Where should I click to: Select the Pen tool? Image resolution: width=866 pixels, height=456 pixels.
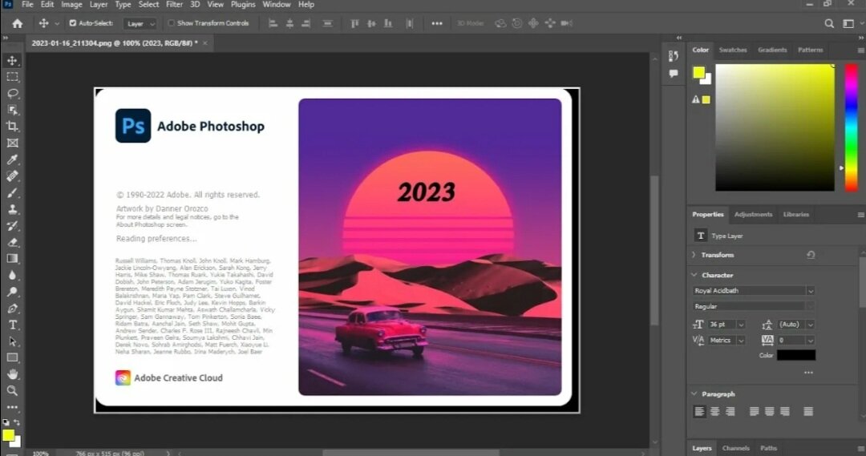[12, 308]
